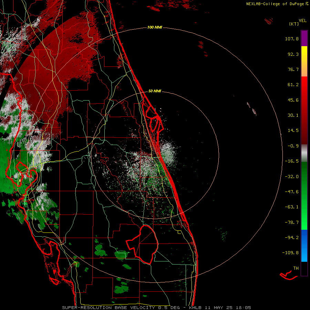Click the -94.2 value on the velocity scale

point(292,237)
